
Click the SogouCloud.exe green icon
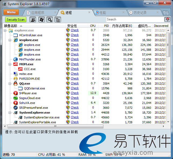(x=16, y=98)
